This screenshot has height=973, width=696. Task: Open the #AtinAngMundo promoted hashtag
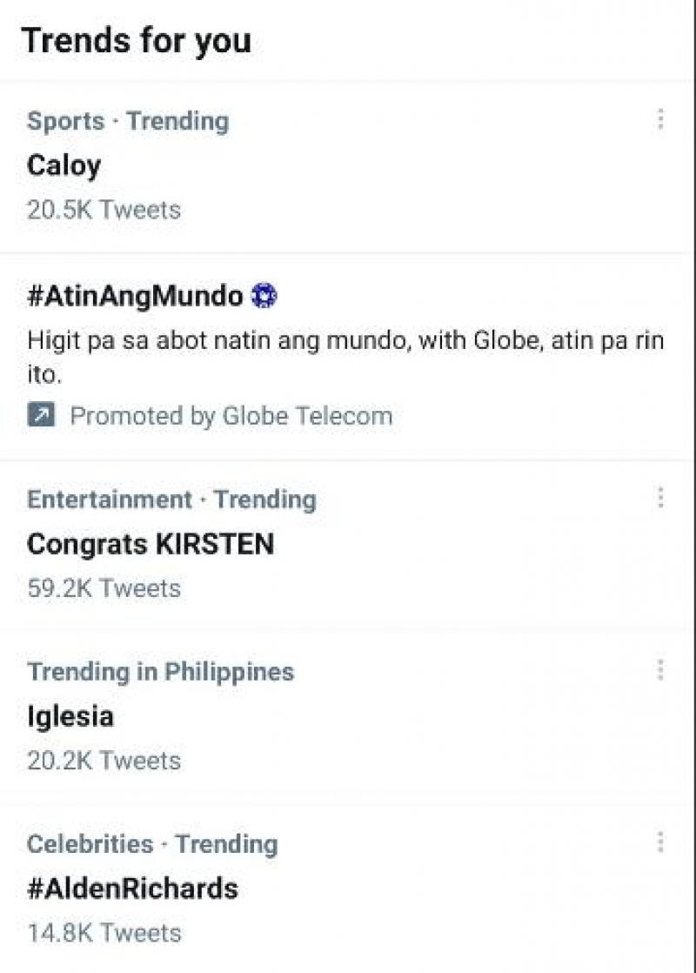pyautogui.click(x=135, y=297)
